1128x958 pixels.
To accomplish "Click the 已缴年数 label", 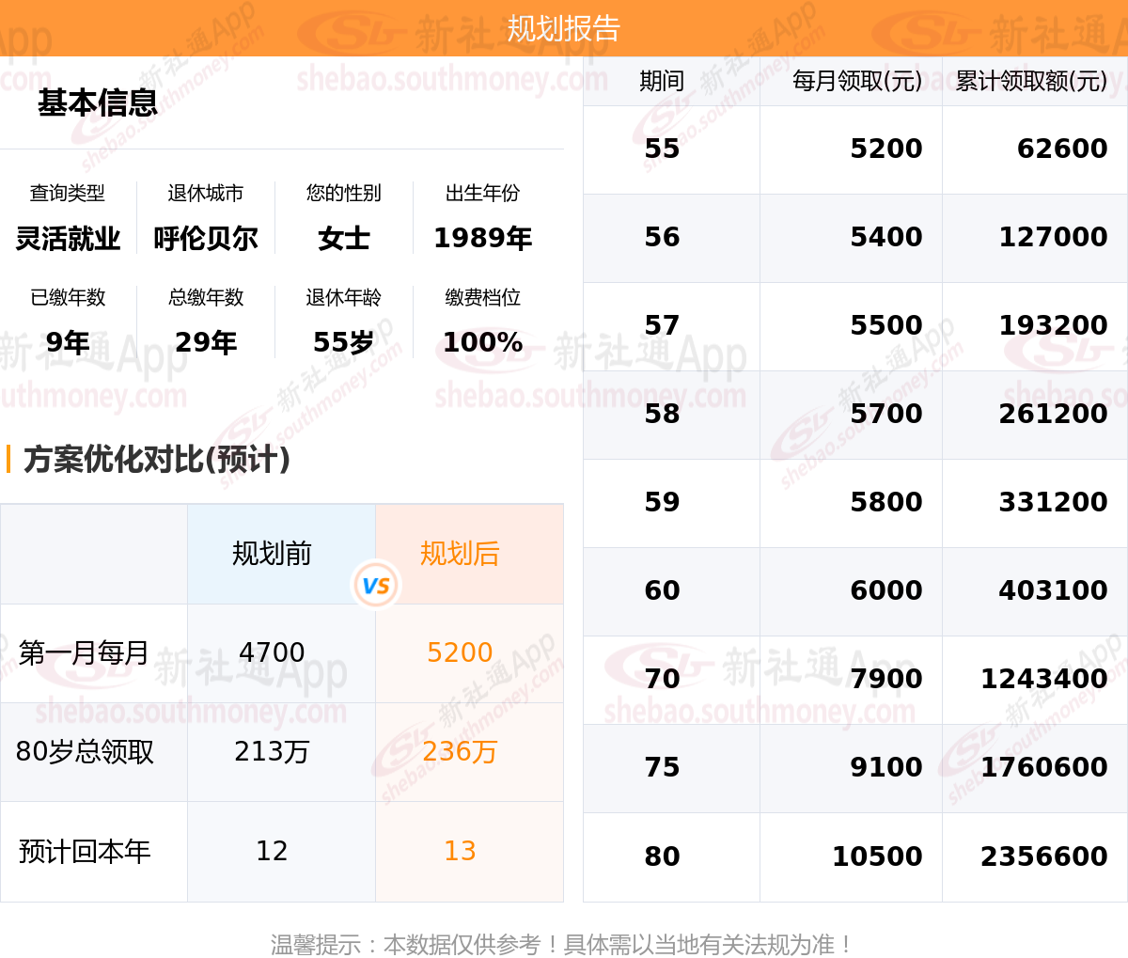I will [68, 297].
